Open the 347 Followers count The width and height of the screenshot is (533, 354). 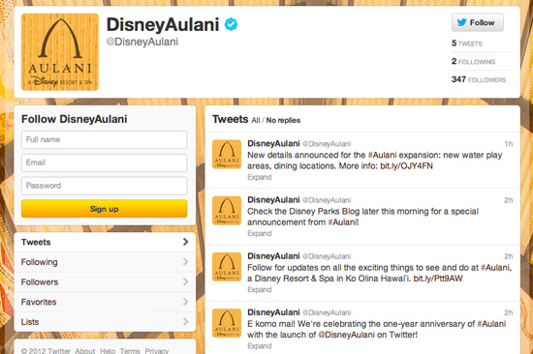coord(479,79)
